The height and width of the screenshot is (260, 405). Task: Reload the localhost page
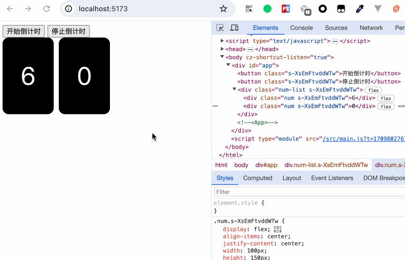click(47, 9)
